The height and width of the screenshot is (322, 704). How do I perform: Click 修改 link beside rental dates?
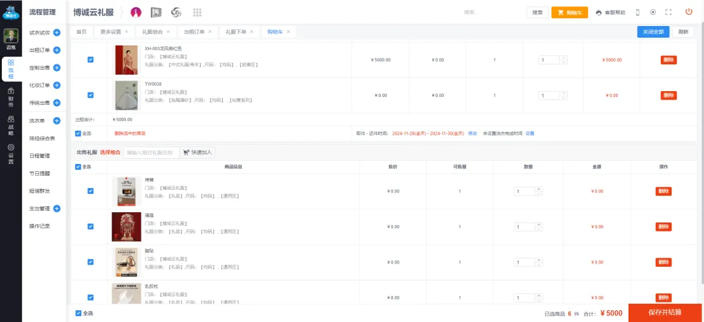point(473,133)
